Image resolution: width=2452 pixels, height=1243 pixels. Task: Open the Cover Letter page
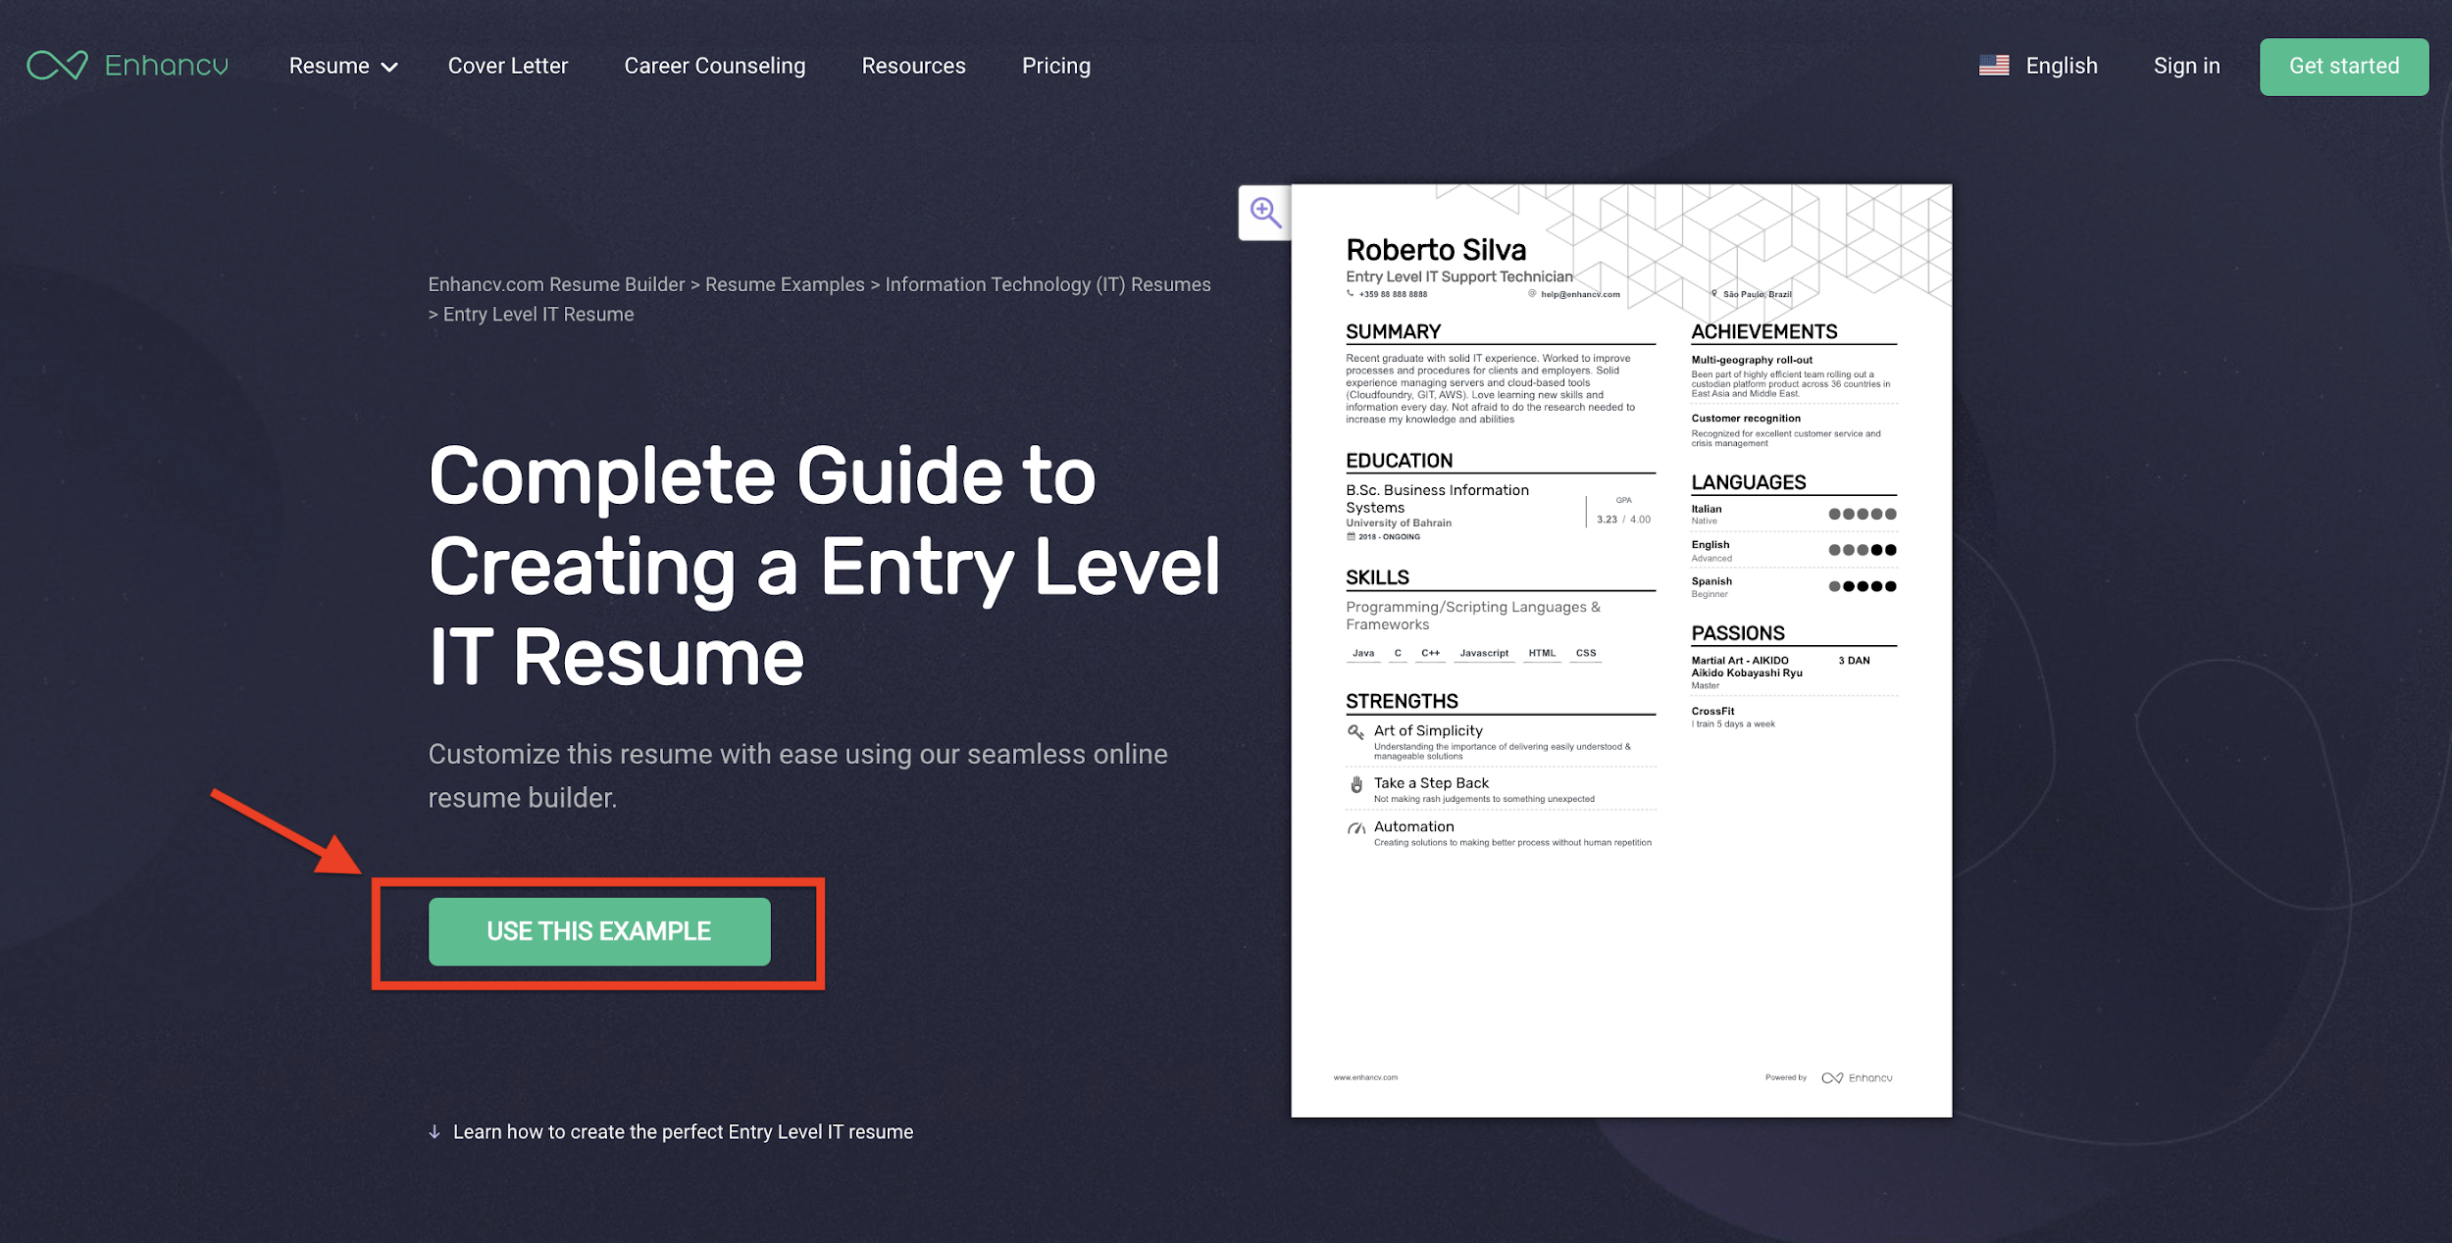(x=507, y=65)
